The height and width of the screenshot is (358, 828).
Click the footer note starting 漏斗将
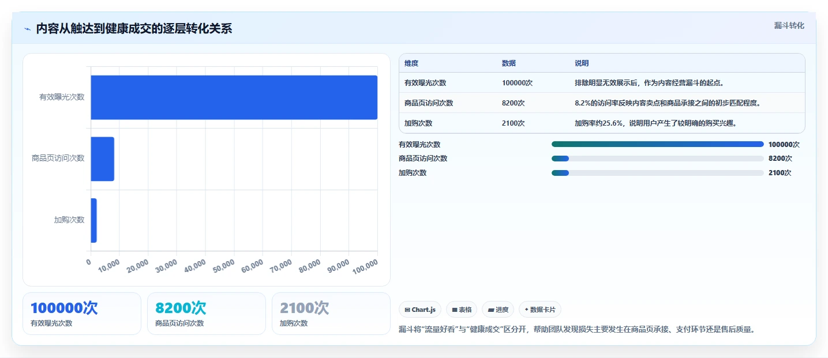point(577,330)
